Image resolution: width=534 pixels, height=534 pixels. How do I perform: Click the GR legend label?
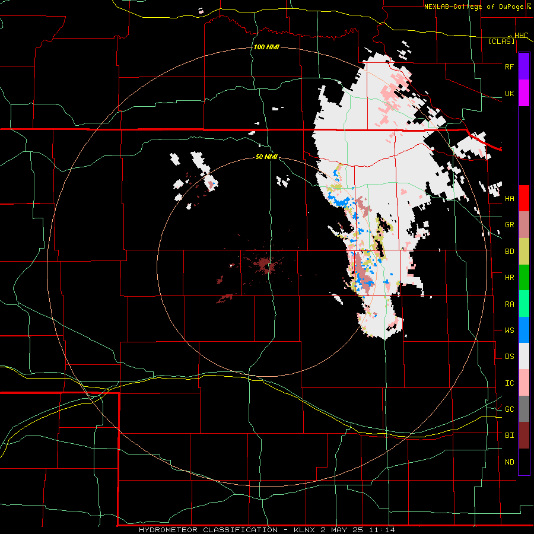[x=509, y=225]
